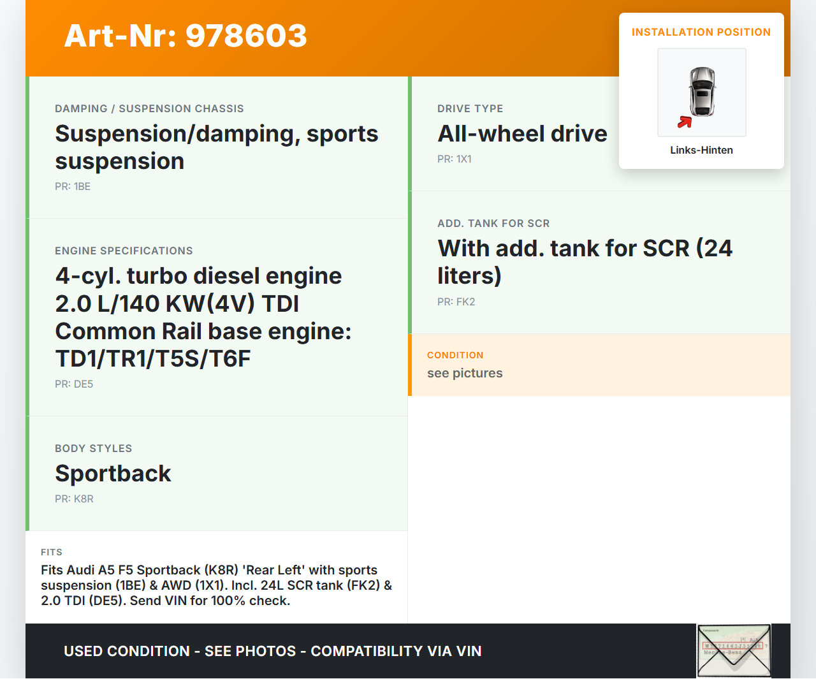
Task: Select the Art-Nr: 978603 heading
Action: tap(186, 36)
